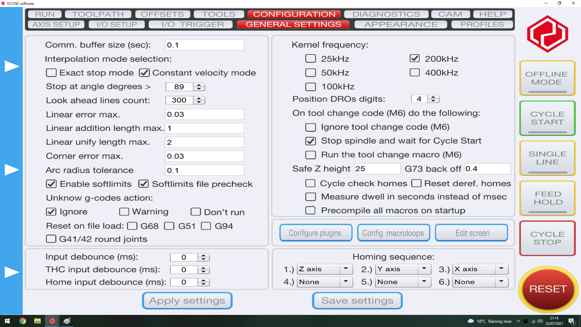Click the top white arrow on left sidebar
Image resolution: width=581 pixels, height=327 pixels.
coord(12,66)
